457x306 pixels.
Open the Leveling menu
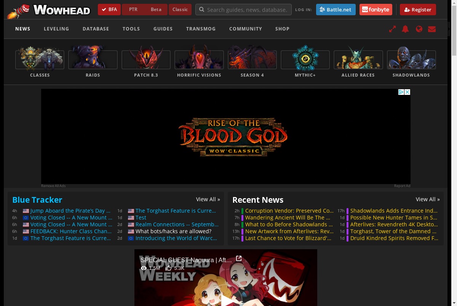56,29
